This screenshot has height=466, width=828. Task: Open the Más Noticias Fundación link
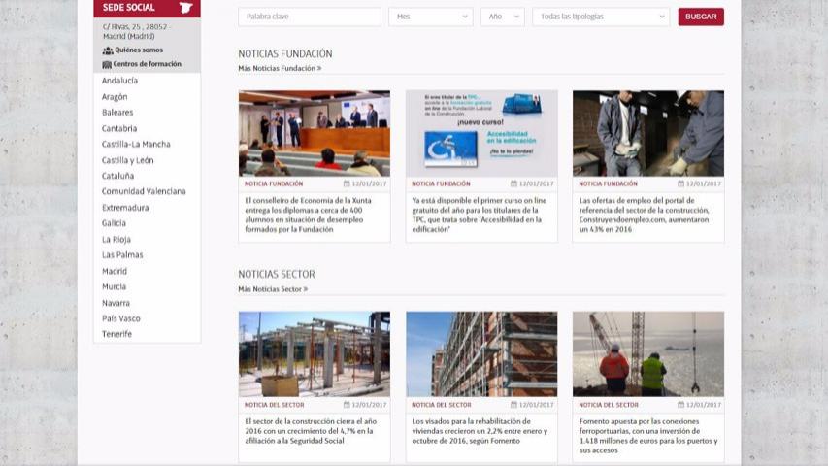(277, 69)
